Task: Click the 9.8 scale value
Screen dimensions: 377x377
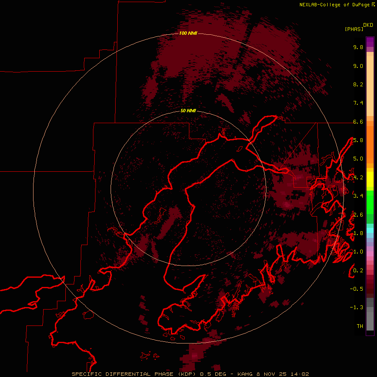Action: [358, 47]
